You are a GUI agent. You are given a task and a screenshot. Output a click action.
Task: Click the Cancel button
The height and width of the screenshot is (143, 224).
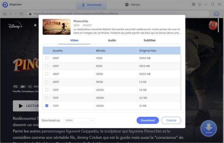click(171, 120)
